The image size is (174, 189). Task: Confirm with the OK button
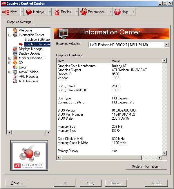(x=64, y=183)
